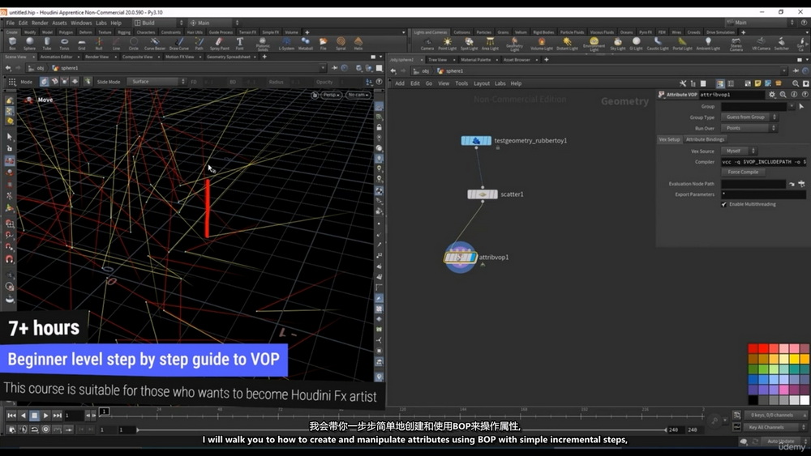
Task: Select the Spiral shelf tool
Action: tap(341, 44)
